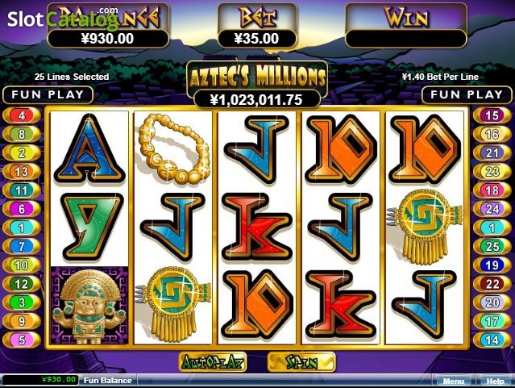Image resolution: width=515 pixels, height=388 pixels.
Task: Select the gold medallion on reel five
Action: coord(425,227)
